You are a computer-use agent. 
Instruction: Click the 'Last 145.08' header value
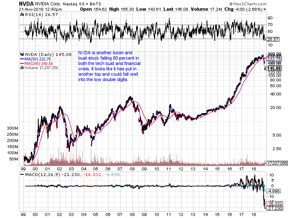point(176,9)
